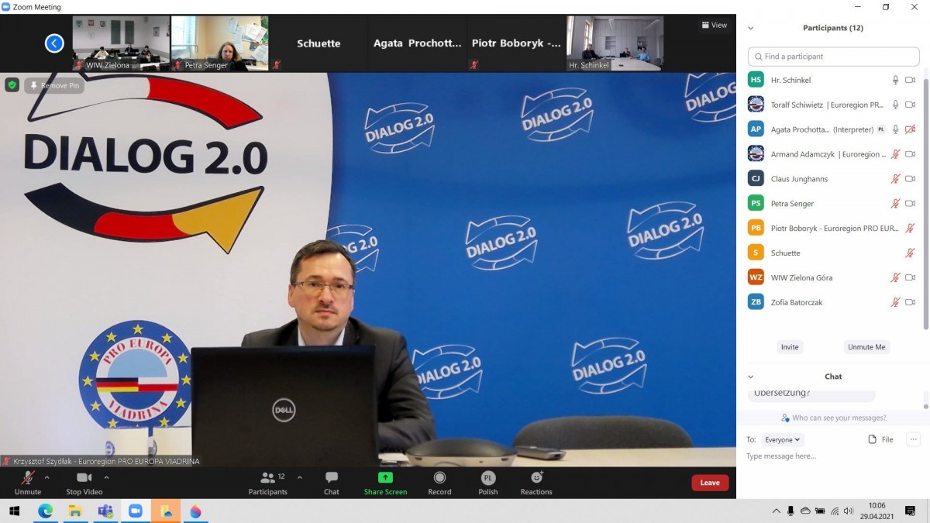Open the Windows notification center
930x523 pixels.
[911, 511]
